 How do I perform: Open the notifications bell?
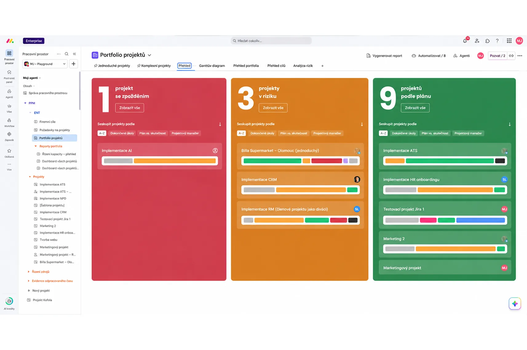[x=465, y=41]
